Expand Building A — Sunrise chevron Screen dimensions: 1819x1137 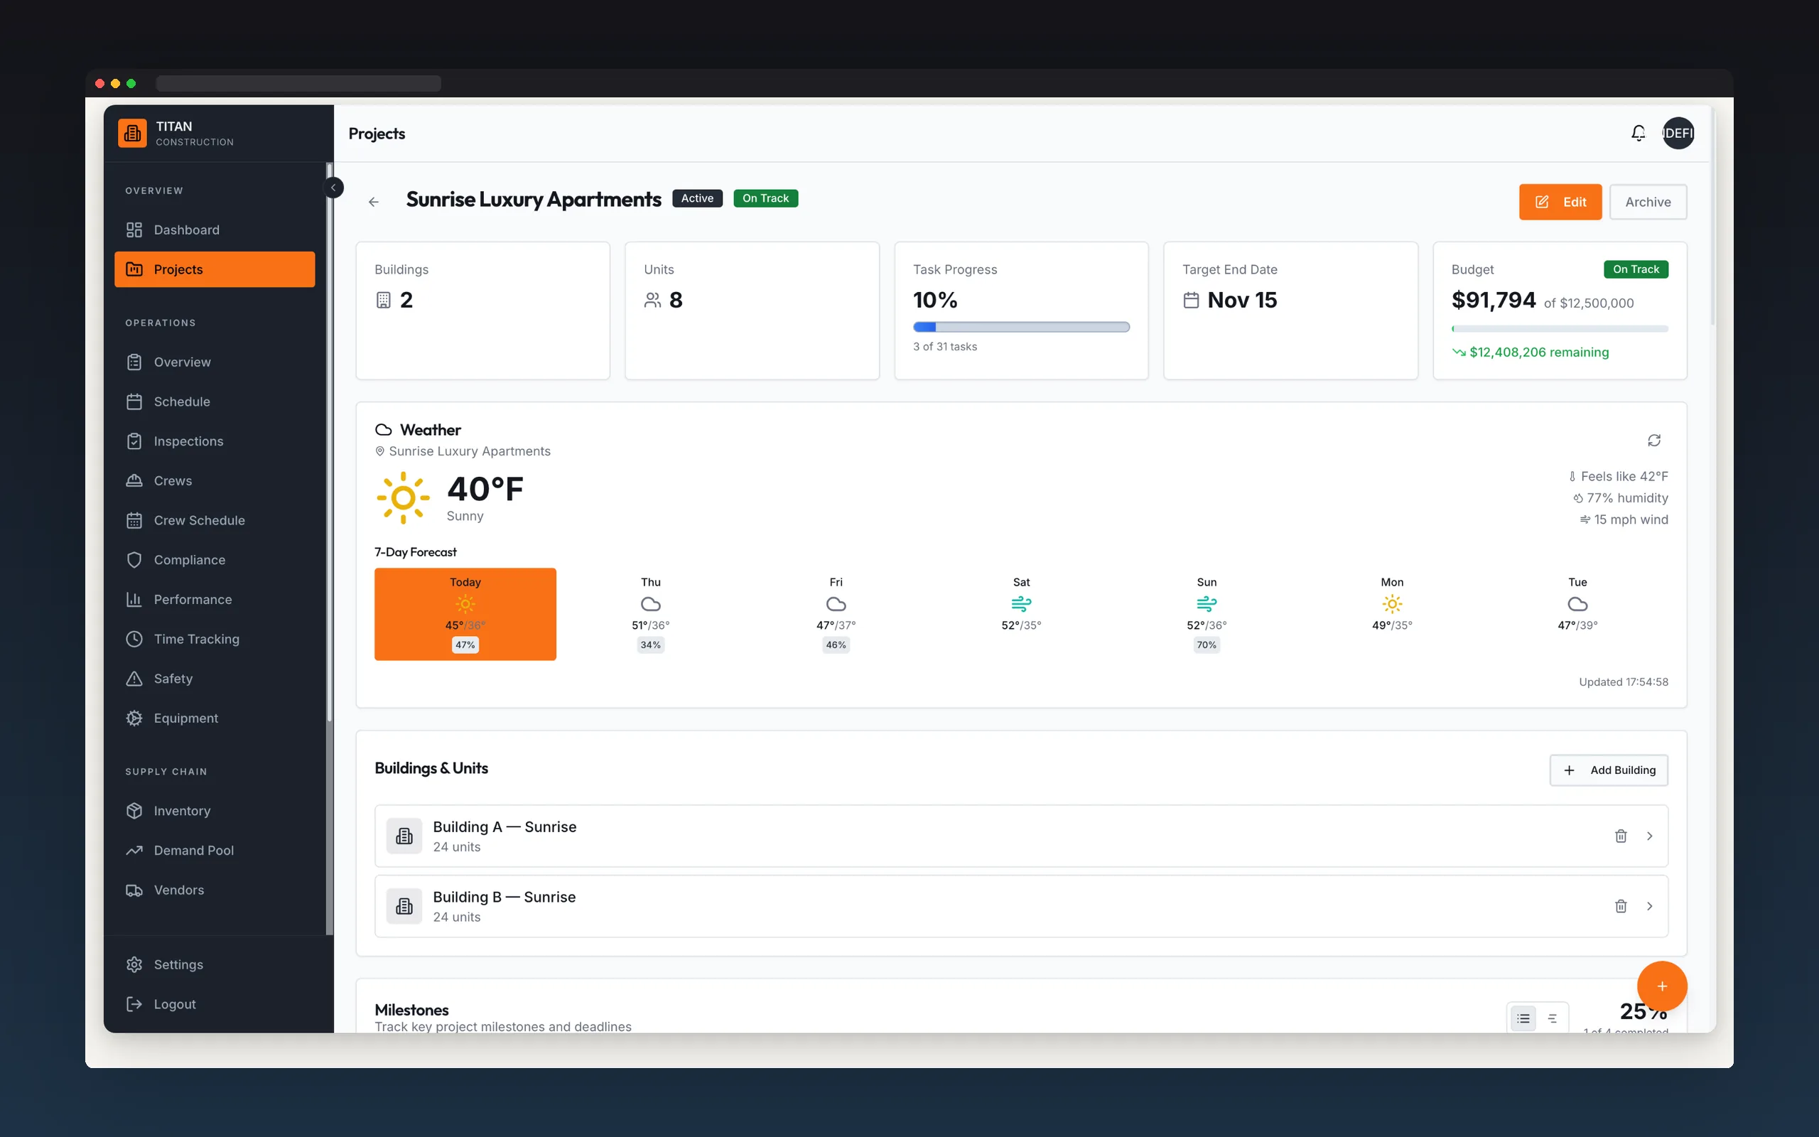coord(1649,836)
